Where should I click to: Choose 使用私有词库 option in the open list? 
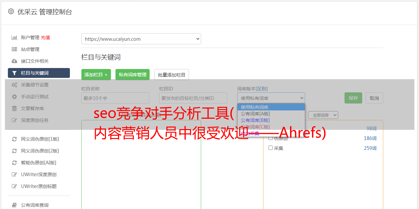coord(271,107)
